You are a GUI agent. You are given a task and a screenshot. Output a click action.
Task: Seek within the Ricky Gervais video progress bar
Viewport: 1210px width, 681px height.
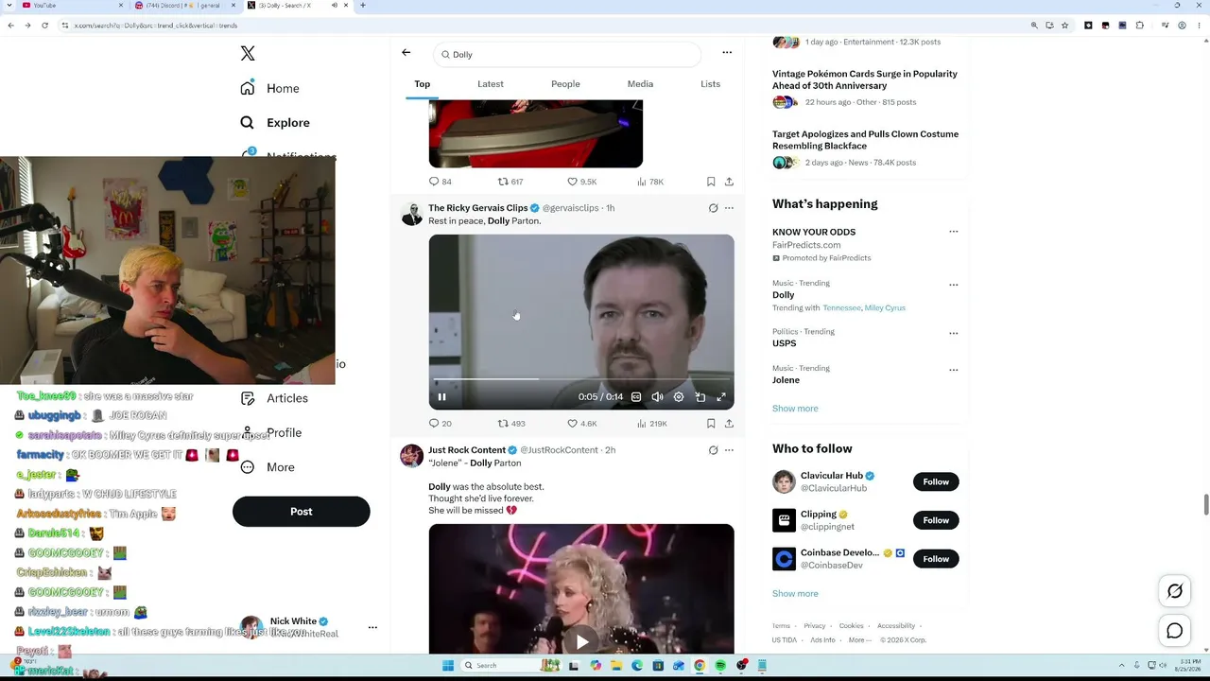(581, 379)
